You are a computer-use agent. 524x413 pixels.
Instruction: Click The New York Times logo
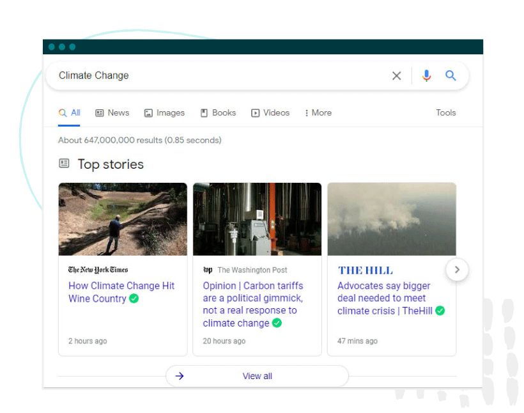[x=98, y=270]
